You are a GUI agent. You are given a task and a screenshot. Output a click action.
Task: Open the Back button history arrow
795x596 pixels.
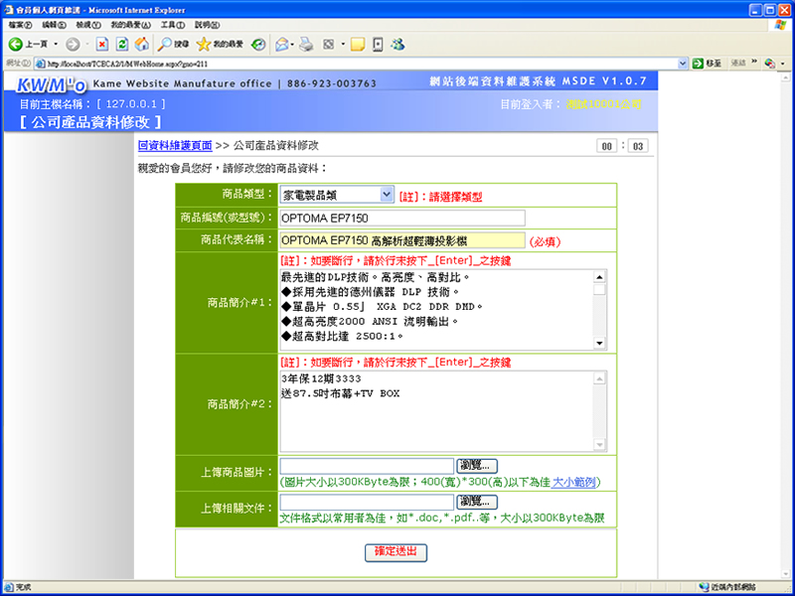click(56, 45)
